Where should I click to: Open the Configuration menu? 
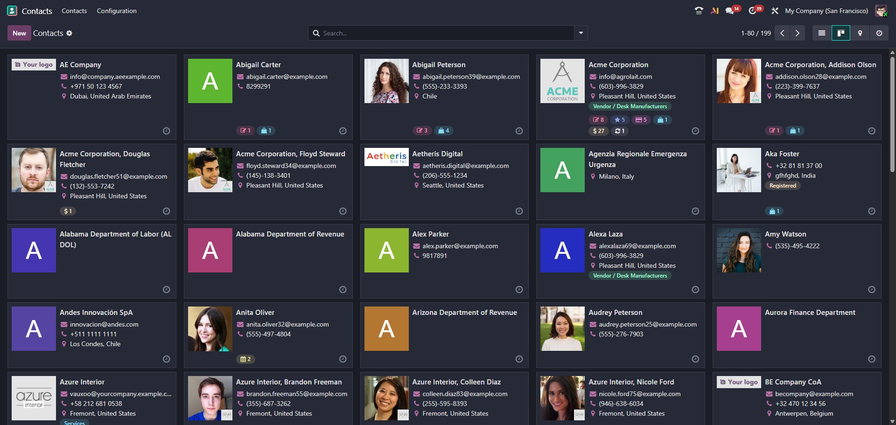coord(116,11)
